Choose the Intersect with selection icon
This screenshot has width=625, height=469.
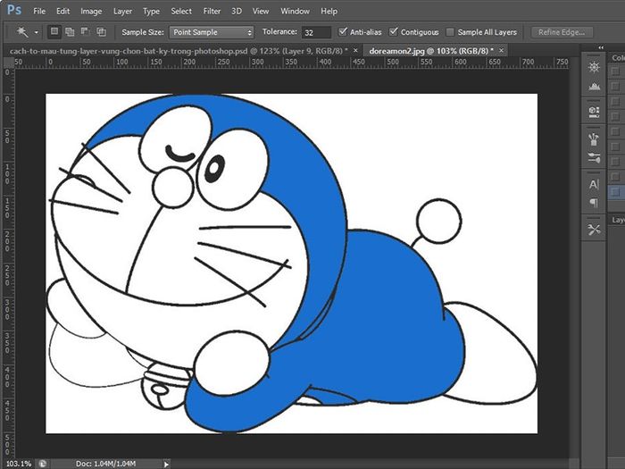click(101, 32)
